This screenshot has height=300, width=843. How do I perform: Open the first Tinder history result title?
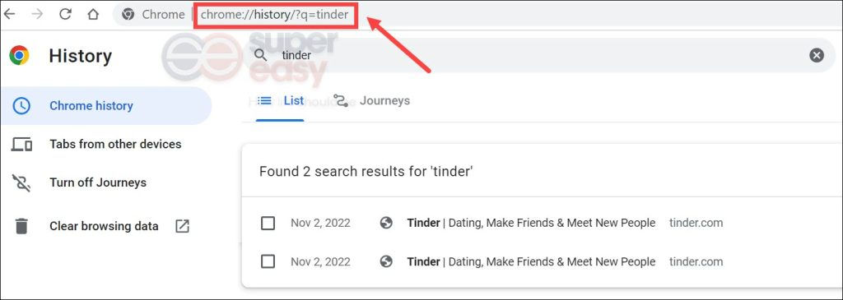pos(531,223)
